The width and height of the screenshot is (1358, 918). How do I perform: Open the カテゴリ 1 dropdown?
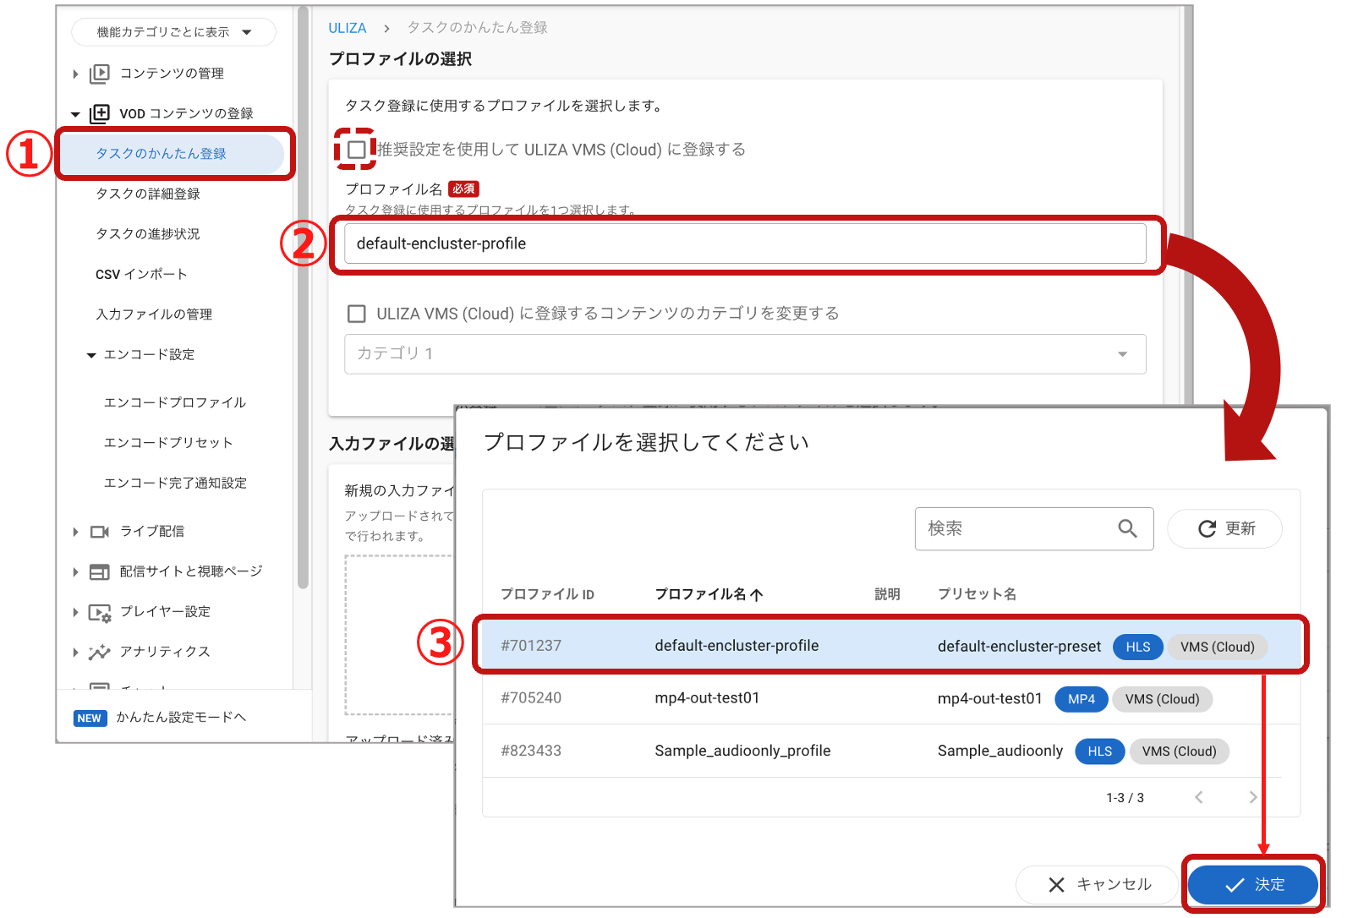tap(744, 354)
